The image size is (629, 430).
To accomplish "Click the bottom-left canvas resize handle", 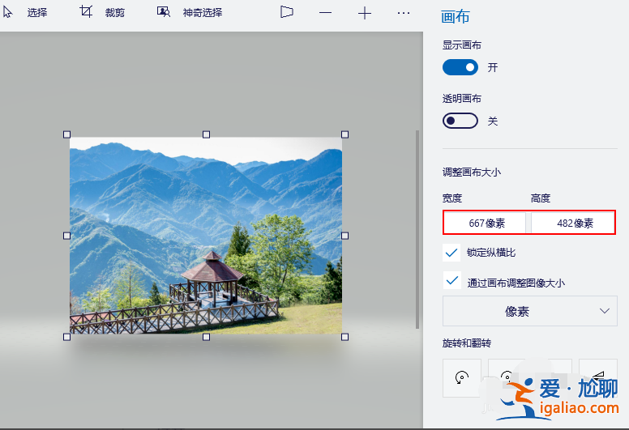I will 67,337.
